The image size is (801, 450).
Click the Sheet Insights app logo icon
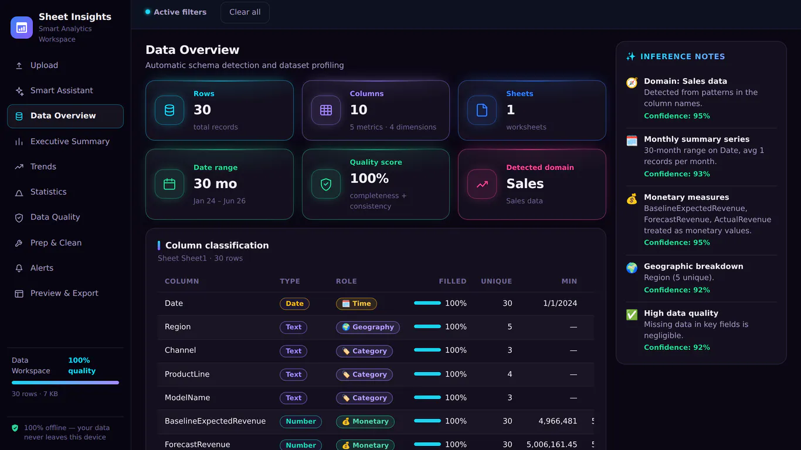tap(22, 28)
